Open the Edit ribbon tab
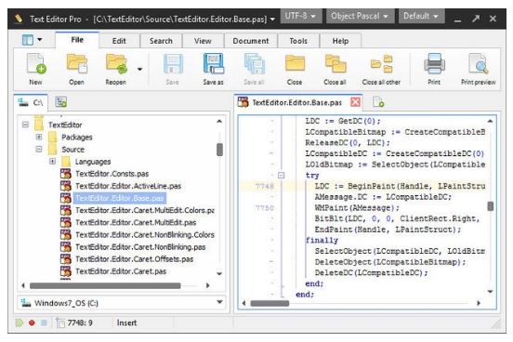This screenshot has height=342, width=513. click(119, 41)
